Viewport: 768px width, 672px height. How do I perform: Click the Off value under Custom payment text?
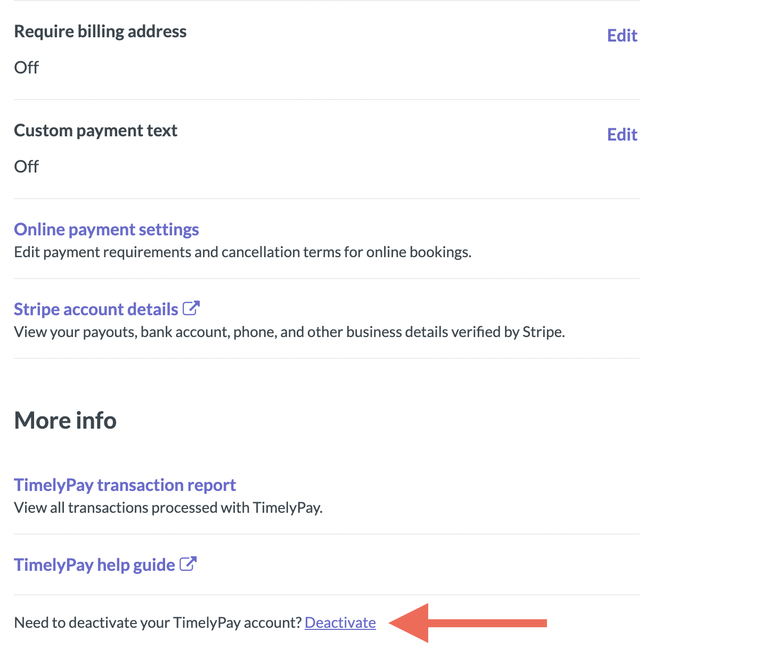(26, 167)
